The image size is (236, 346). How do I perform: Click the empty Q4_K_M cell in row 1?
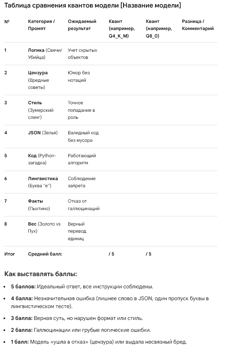click(x=125, y=54)
